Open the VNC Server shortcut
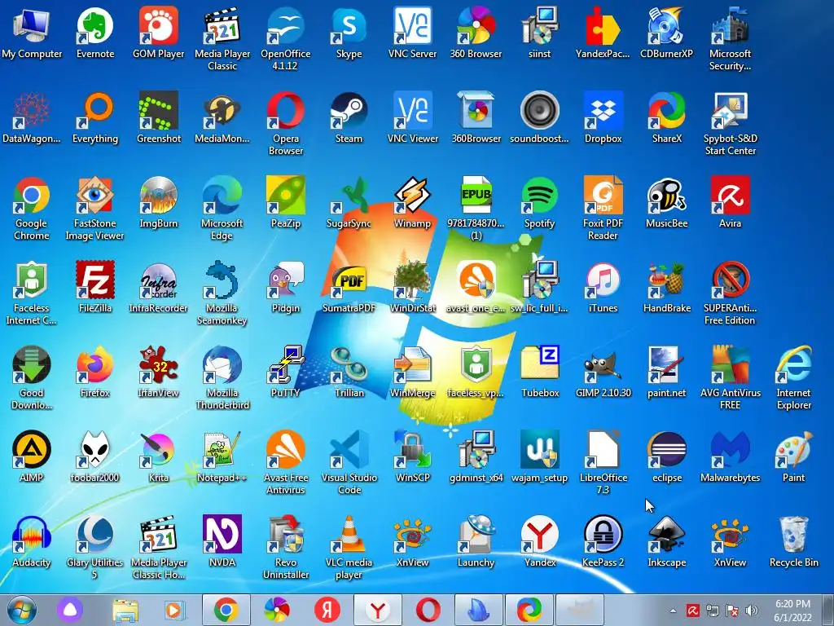 click(x=412, y=33)
